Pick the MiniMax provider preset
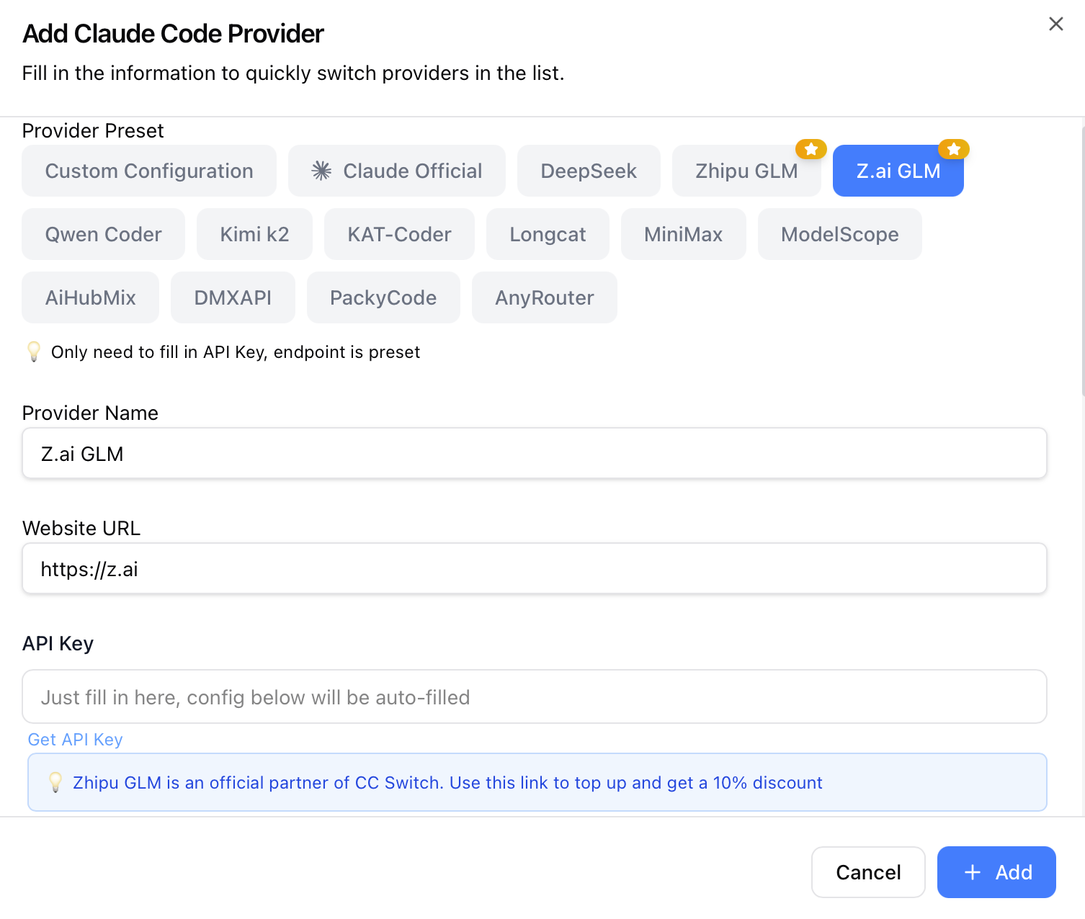 tap(683, 234)
